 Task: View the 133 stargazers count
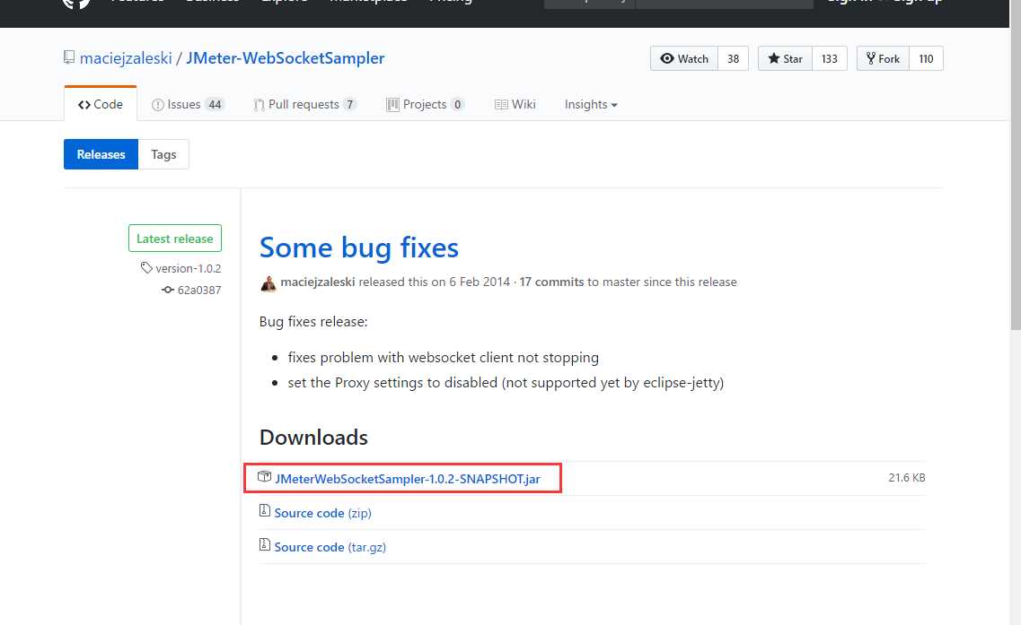coord(830,58)
